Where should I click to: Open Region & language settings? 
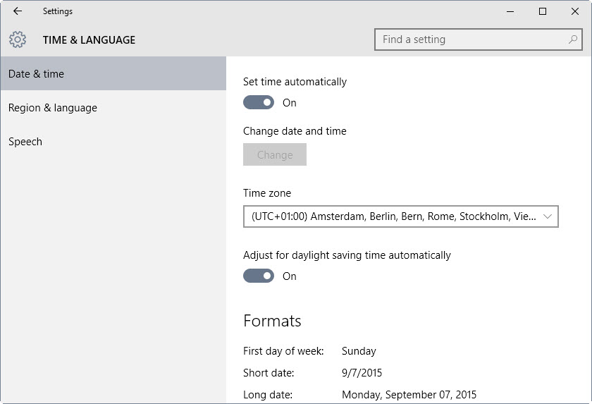point(113,108)
